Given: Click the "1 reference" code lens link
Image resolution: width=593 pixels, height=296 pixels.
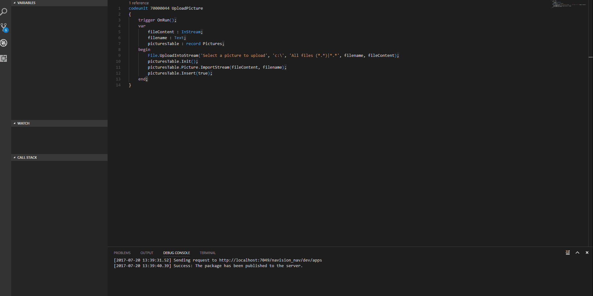Looking at the screenshot, I should point(139,3).
